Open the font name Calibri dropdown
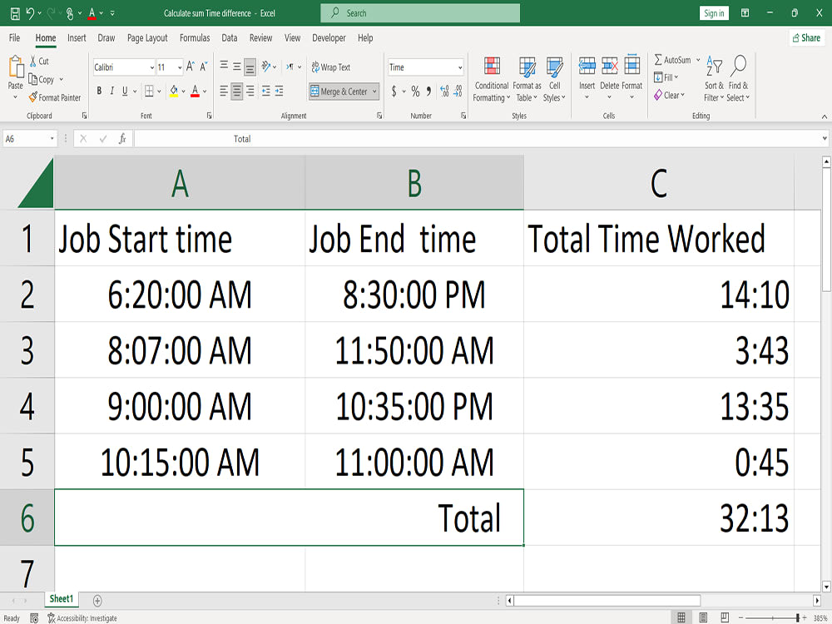Image resolution: width=832 pixels, height=624 pixels. 152,67
